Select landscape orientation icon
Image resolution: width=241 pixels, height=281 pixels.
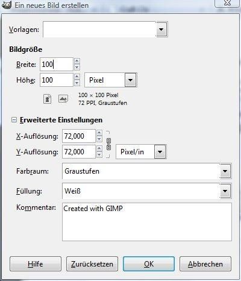tap(63, 99)
